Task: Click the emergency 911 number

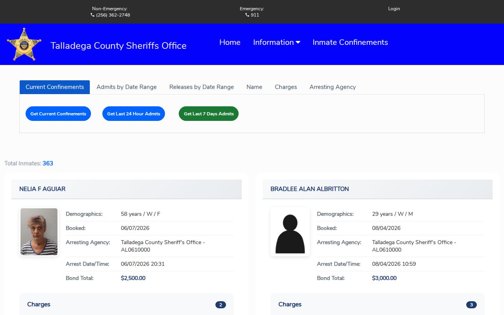Action: point(255,15)
